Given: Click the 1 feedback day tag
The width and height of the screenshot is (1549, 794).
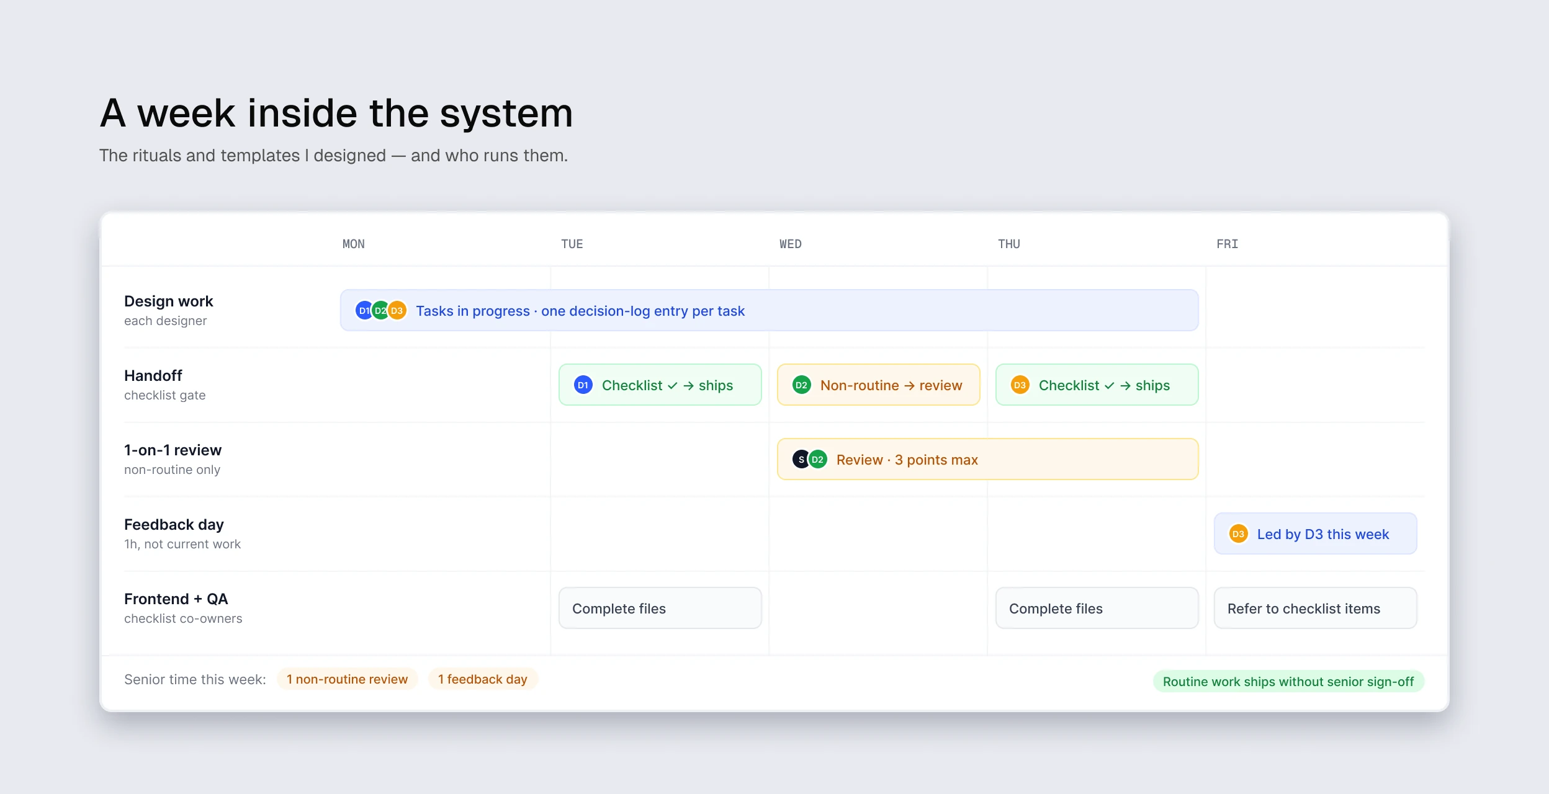Looking at the screenshot, I should pos(483,679).
